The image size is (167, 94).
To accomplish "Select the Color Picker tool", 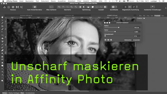I will tap(2, 23).
